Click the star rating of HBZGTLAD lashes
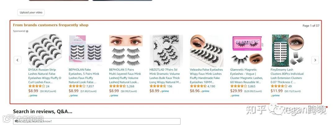 158,86
